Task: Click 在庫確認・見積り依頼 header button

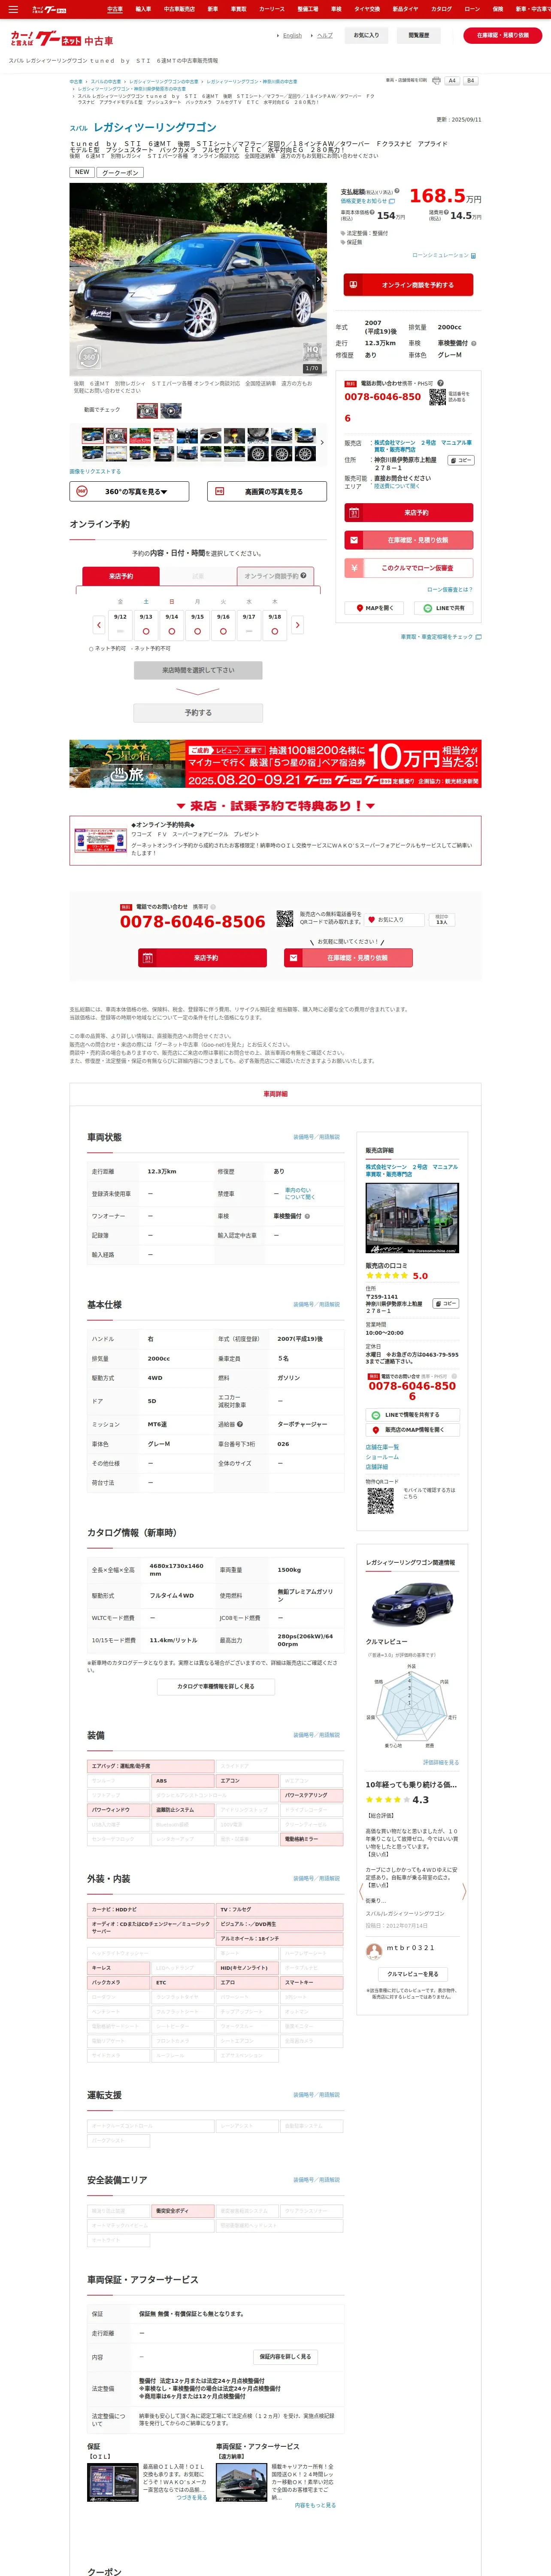Action: tap(503, 35)
